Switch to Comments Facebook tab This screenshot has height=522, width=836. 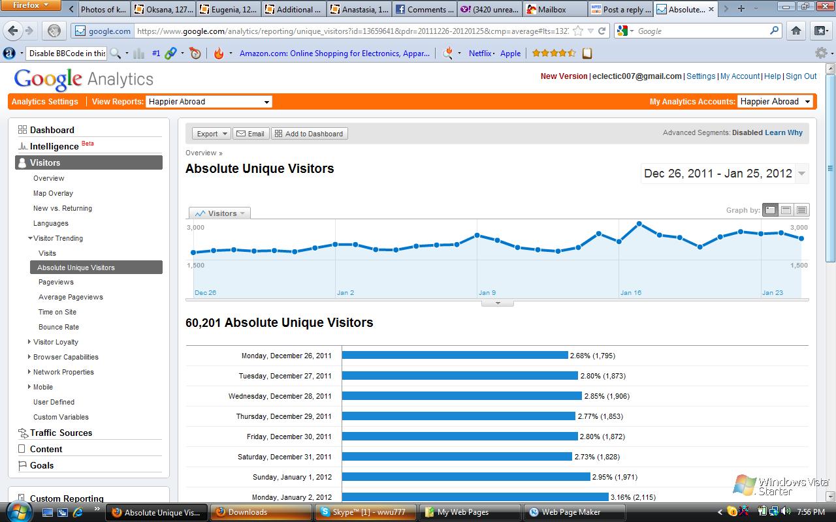point(424,9)
